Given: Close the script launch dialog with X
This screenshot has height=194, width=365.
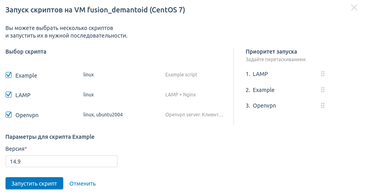Looking at the screenshot, I should point(354,7).
